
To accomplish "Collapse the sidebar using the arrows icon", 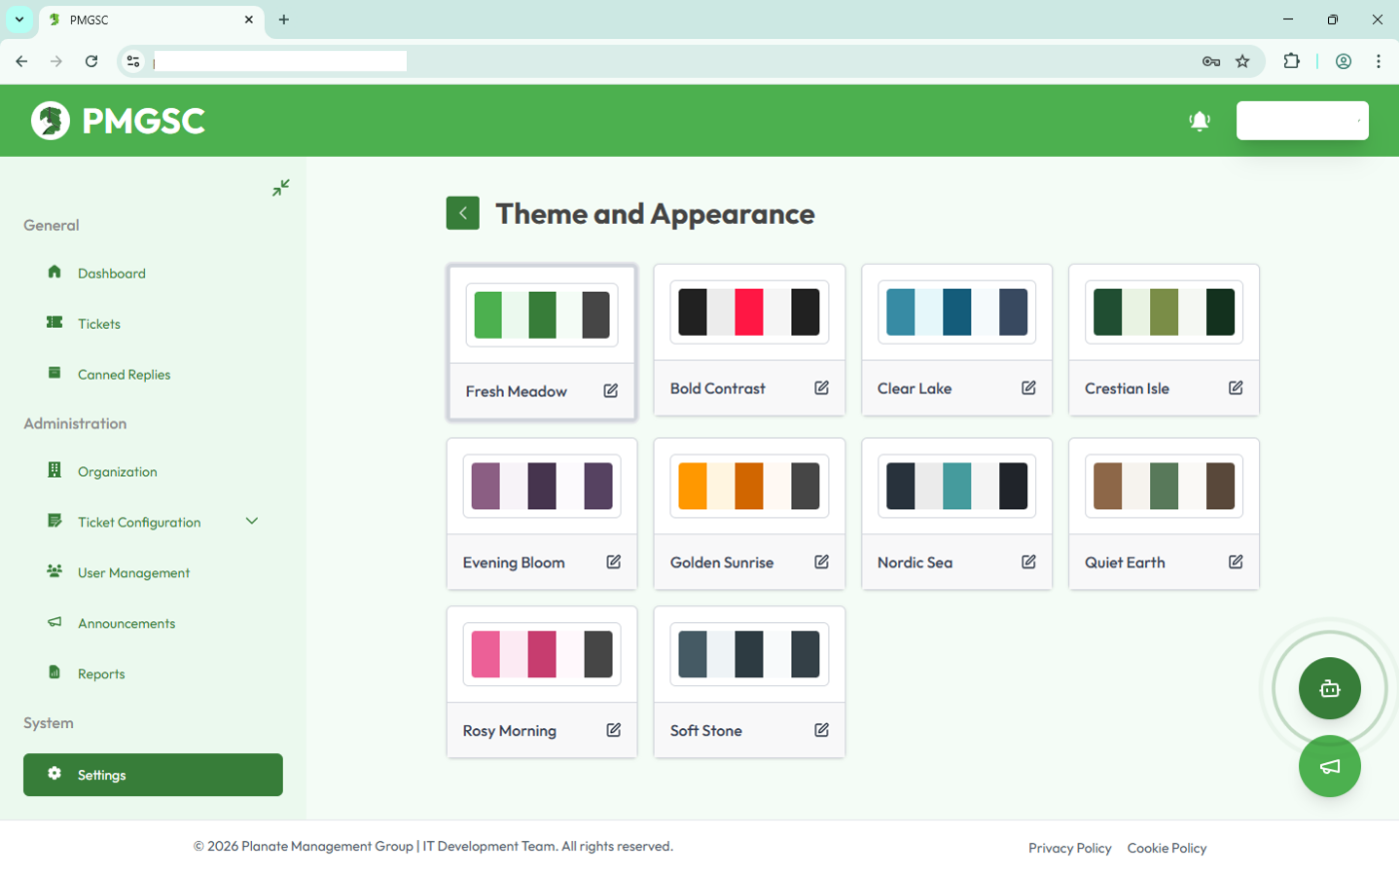I will [x=281, y=188].
